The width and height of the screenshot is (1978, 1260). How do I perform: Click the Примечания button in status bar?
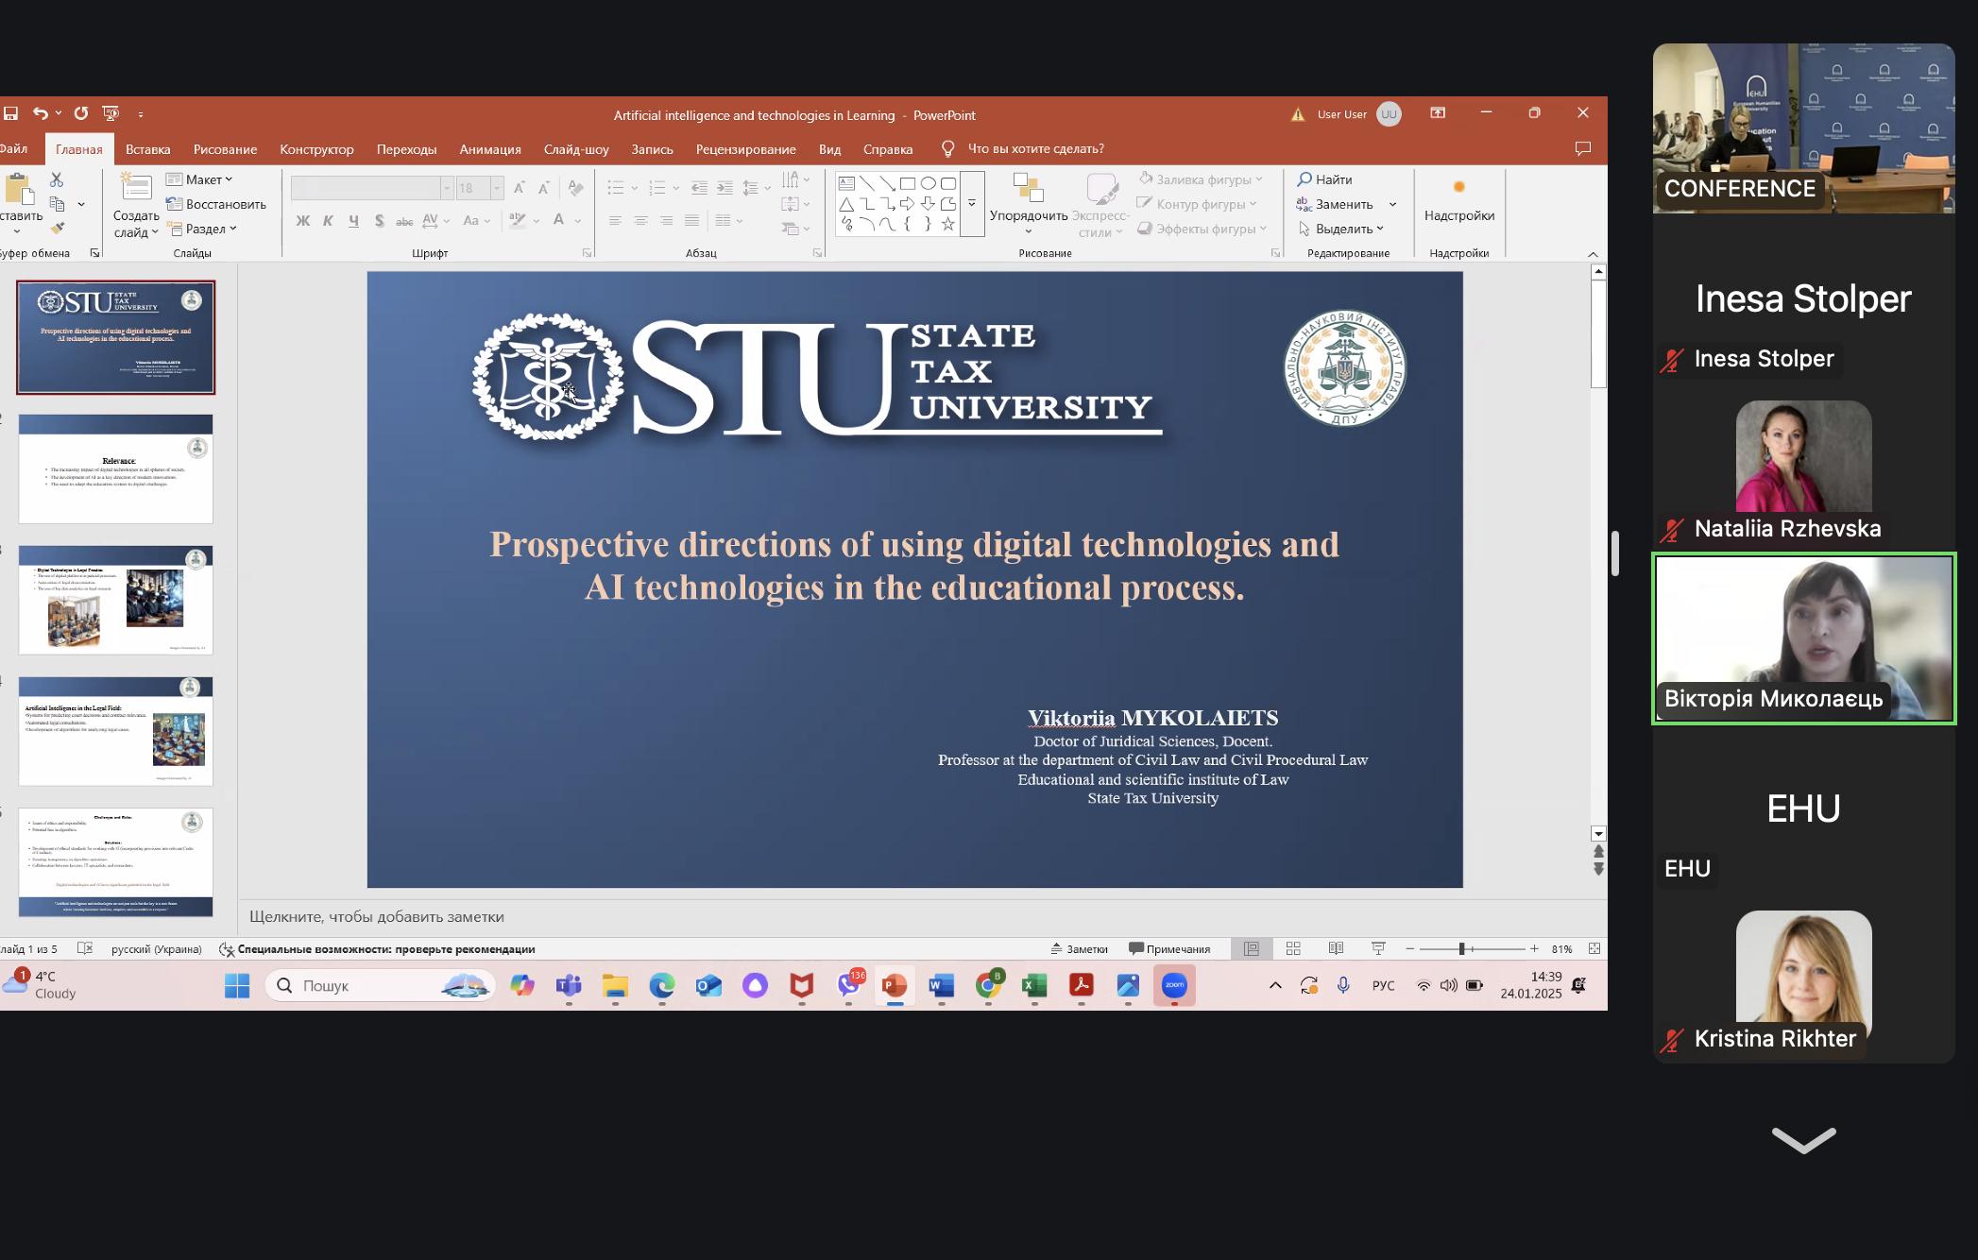tap(1169, 949)
